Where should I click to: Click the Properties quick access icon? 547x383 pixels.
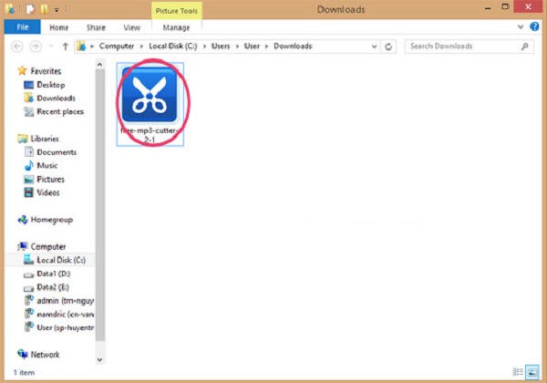pos(30,9)
